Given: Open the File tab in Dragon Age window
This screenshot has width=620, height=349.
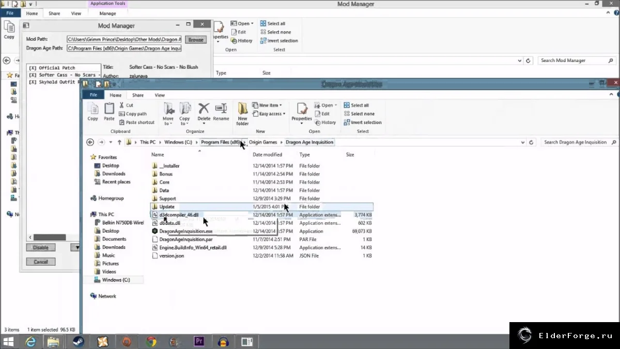Looking at the screenshot, I should [93, 95].
